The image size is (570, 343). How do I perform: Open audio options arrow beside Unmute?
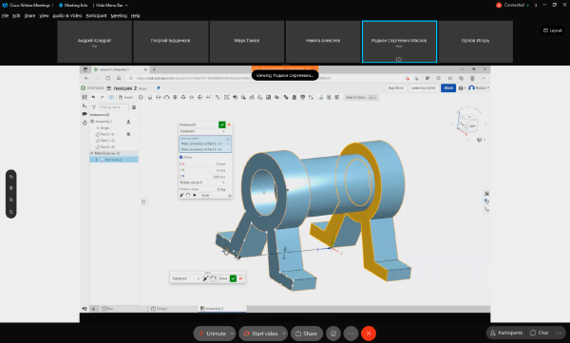click(x=233, y=333)
